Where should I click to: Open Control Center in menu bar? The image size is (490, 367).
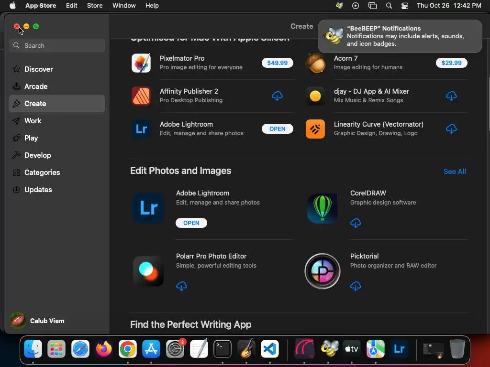pyautogui.click(x=405, y=6)
